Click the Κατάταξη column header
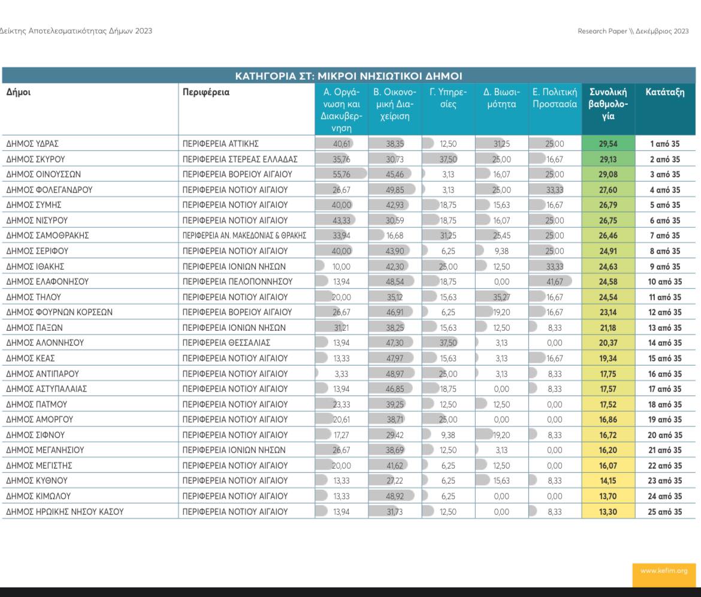The height and width of the screenshot is (597, 701). (664, 92)
